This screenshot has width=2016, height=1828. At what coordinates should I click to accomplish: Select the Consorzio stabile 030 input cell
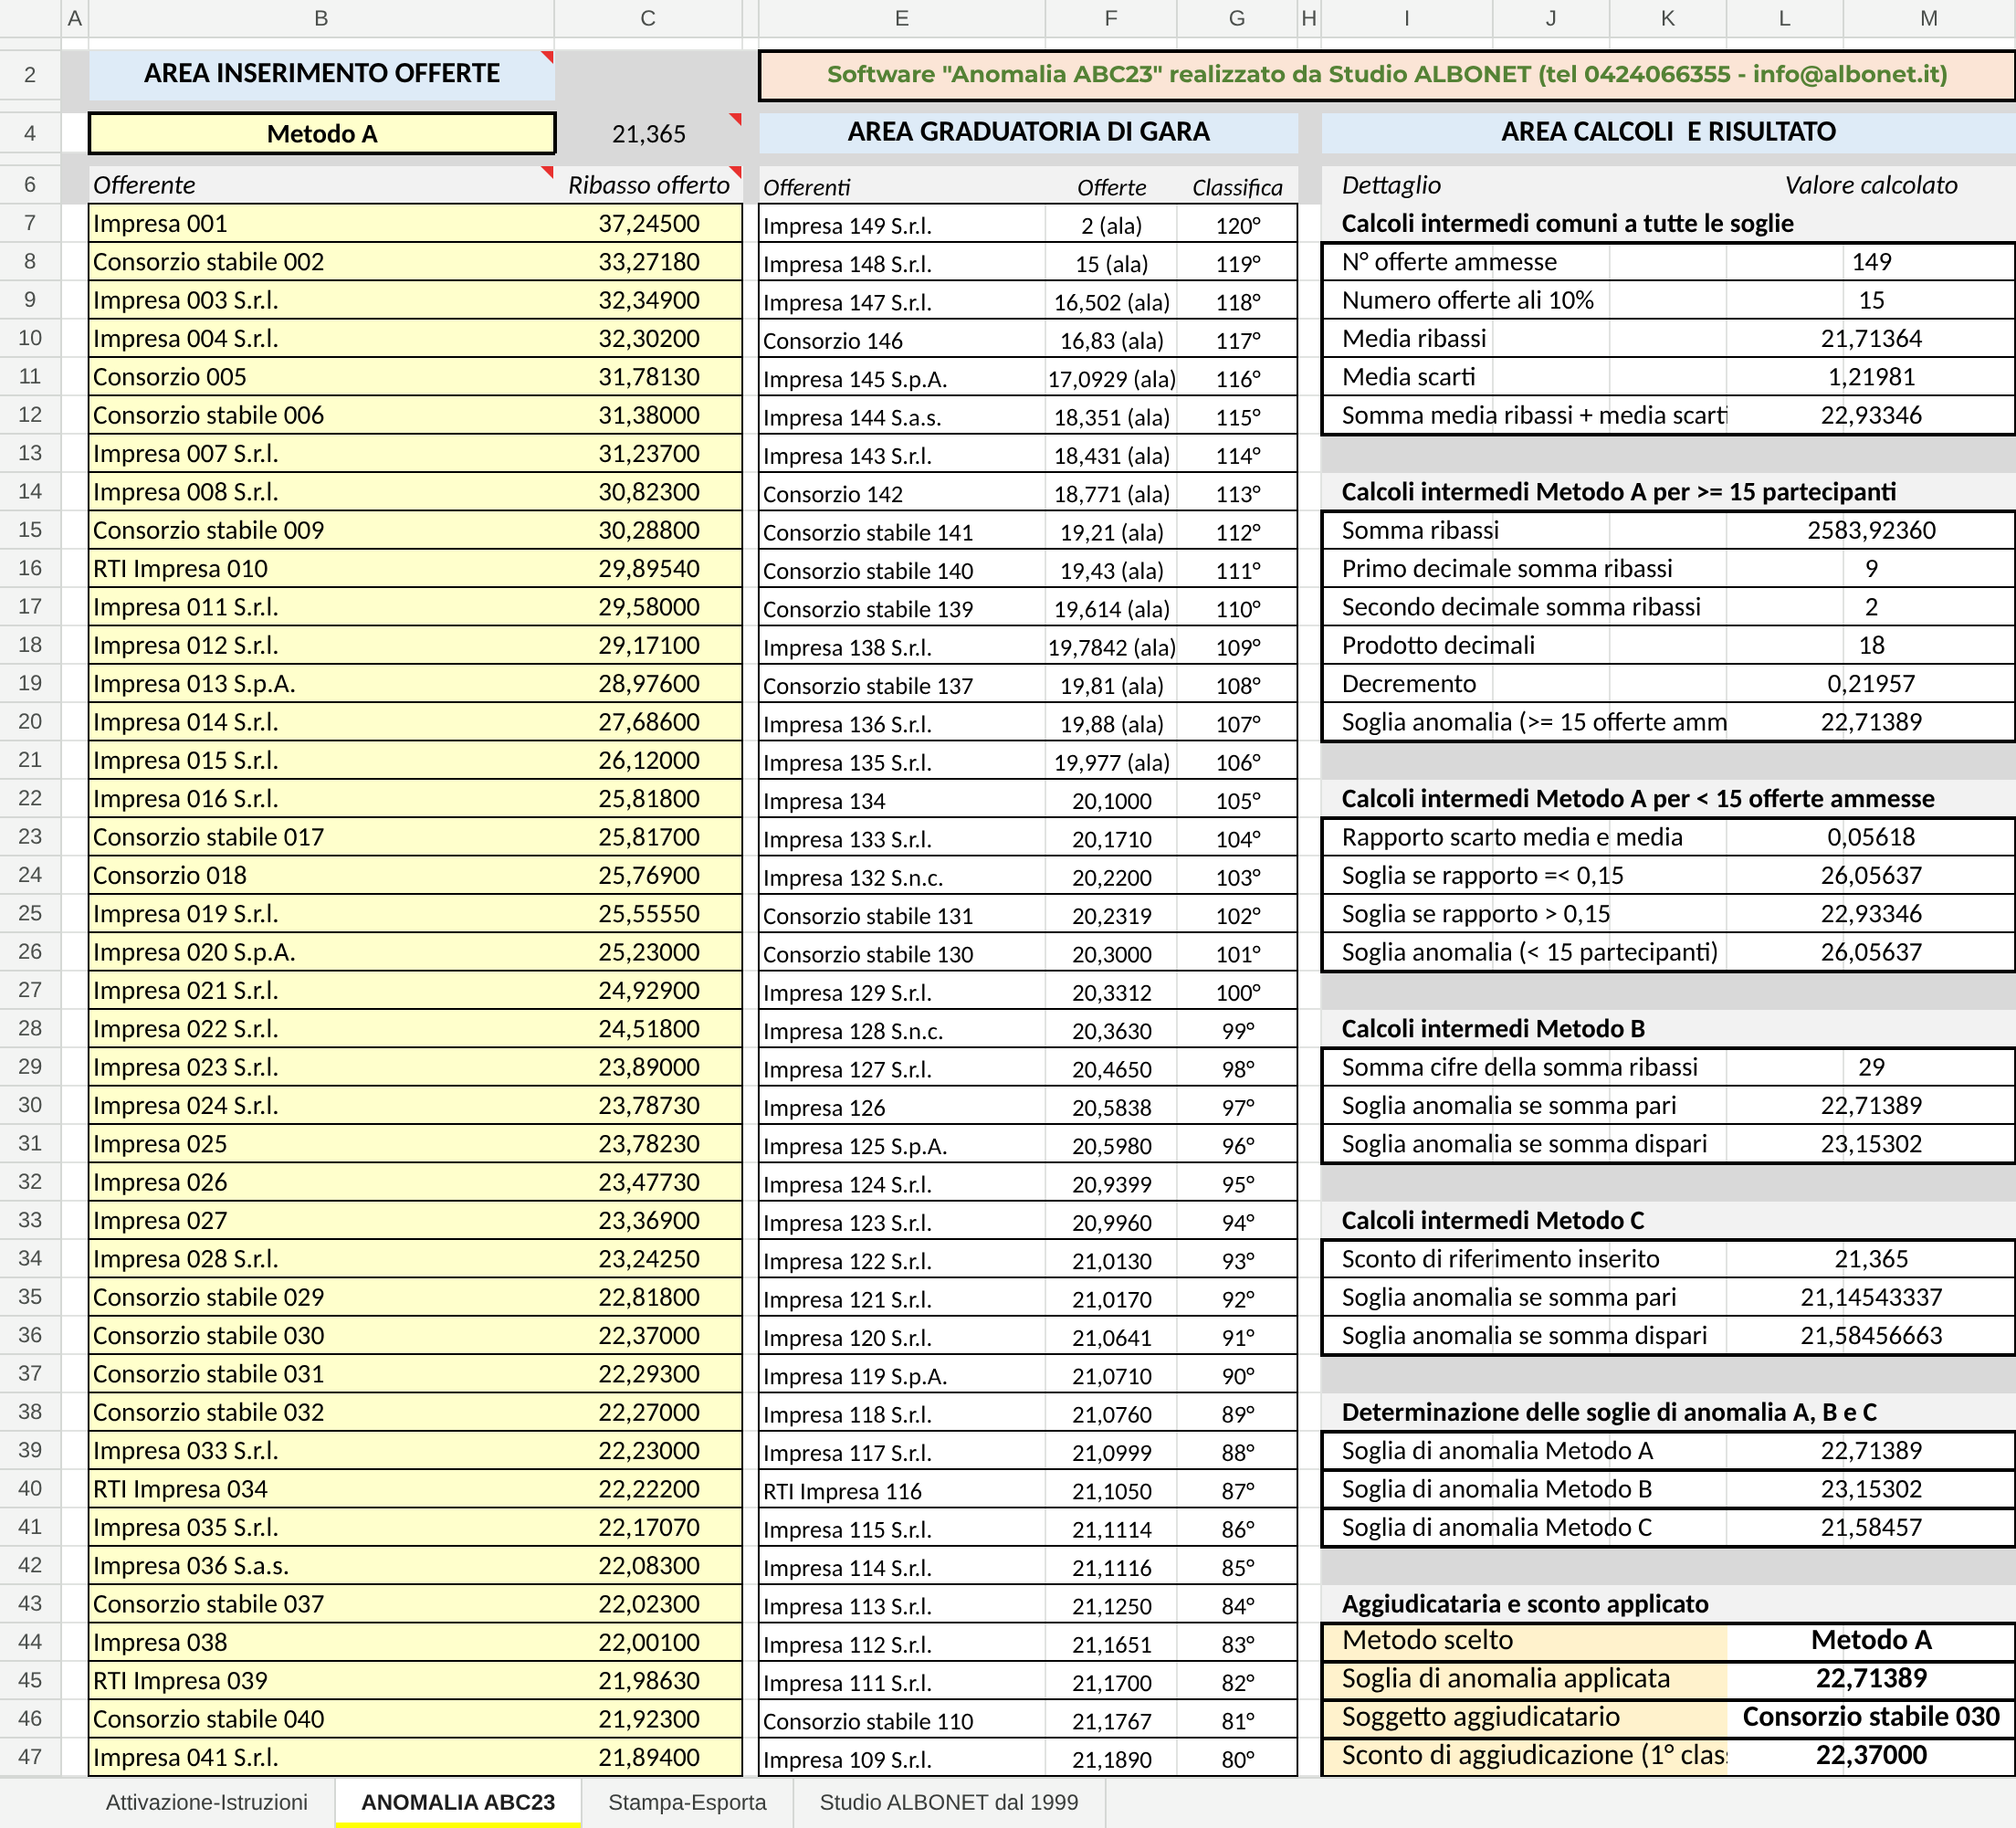point(322,1336)
